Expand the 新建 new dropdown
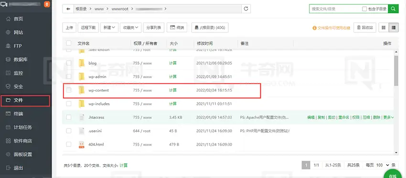 (109, 27)
